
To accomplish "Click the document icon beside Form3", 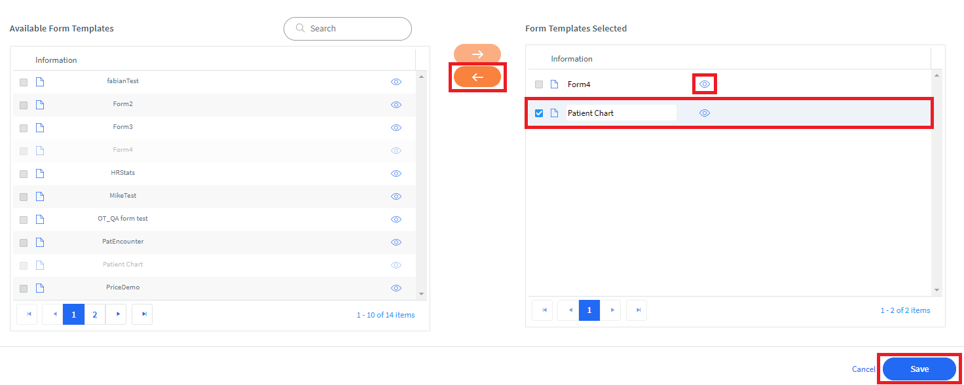I will (x=40, y=128).
